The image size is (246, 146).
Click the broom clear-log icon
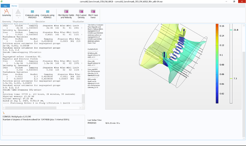pos(4,113)
